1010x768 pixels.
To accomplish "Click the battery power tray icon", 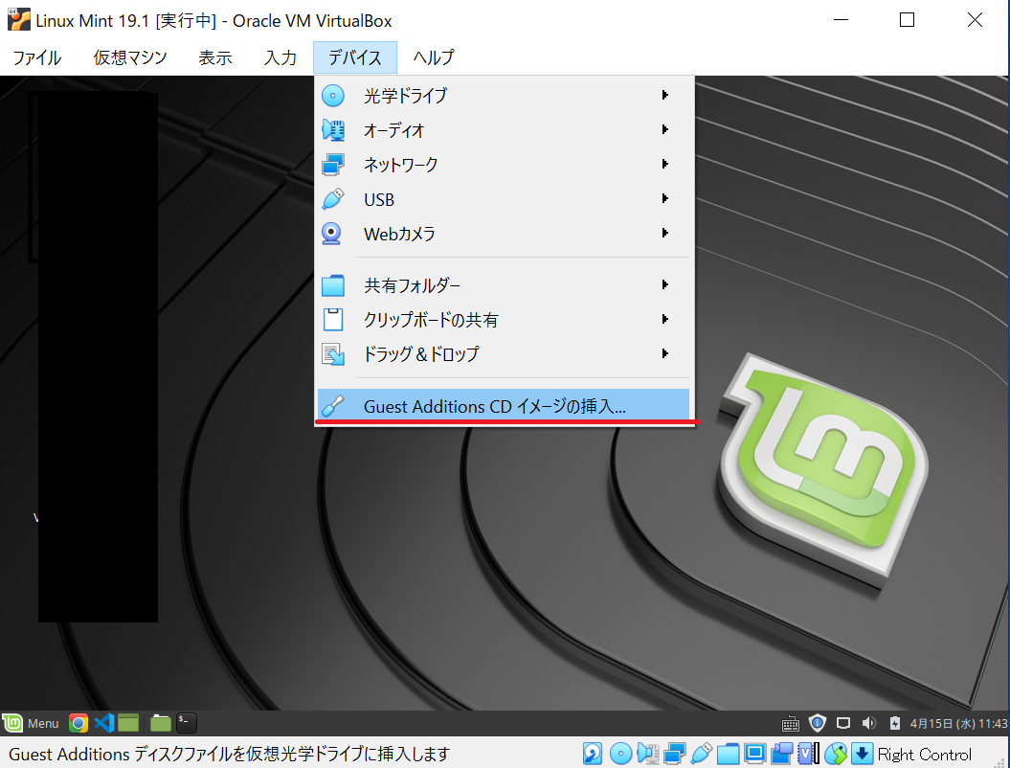I will [x=895, y=724].
